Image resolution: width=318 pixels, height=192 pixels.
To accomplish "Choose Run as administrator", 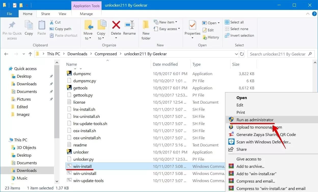I will pyautogui.click(x=255, y=120).
